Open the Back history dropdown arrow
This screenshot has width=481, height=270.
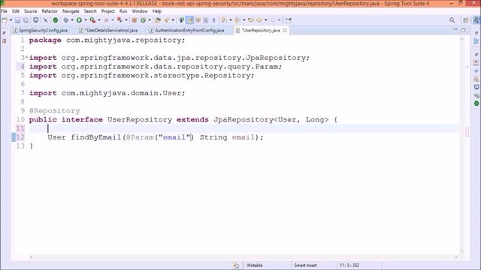[265, 20]
